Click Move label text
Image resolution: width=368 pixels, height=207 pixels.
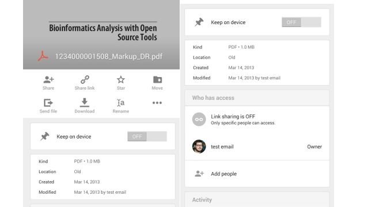[x=157, y=88]
